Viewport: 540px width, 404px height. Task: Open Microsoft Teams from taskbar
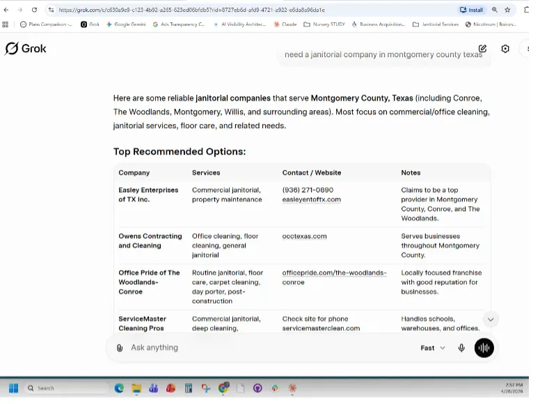click(154, 389)
